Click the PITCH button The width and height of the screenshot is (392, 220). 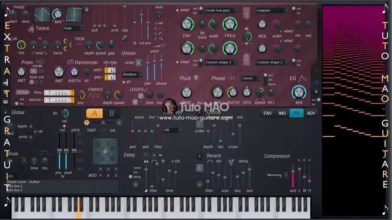(23, 92)
